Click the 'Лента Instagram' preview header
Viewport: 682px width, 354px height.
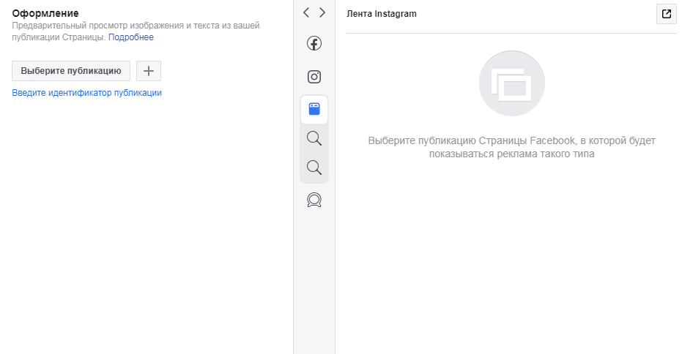click(381, 14)
